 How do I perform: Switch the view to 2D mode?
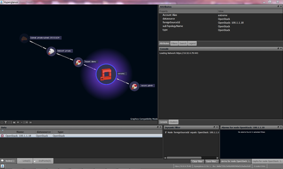click(26, 123)
